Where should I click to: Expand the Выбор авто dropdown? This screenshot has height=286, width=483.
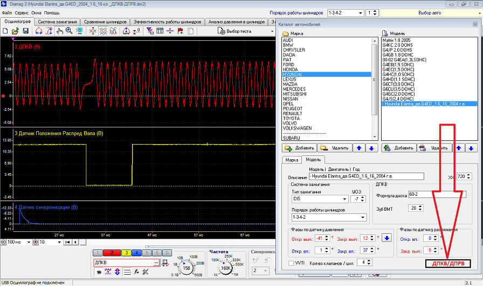(x=479, y=13)
